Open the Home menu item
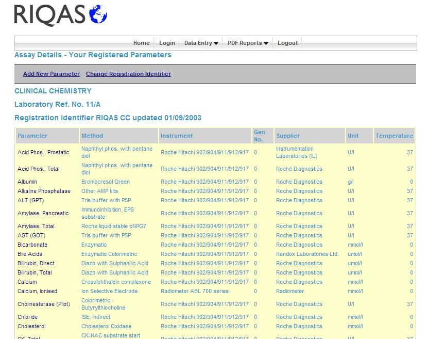 click(x=142, y=43)
